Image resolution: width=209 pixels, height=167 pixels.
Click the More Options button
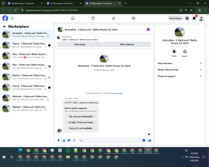pos(127,44)
